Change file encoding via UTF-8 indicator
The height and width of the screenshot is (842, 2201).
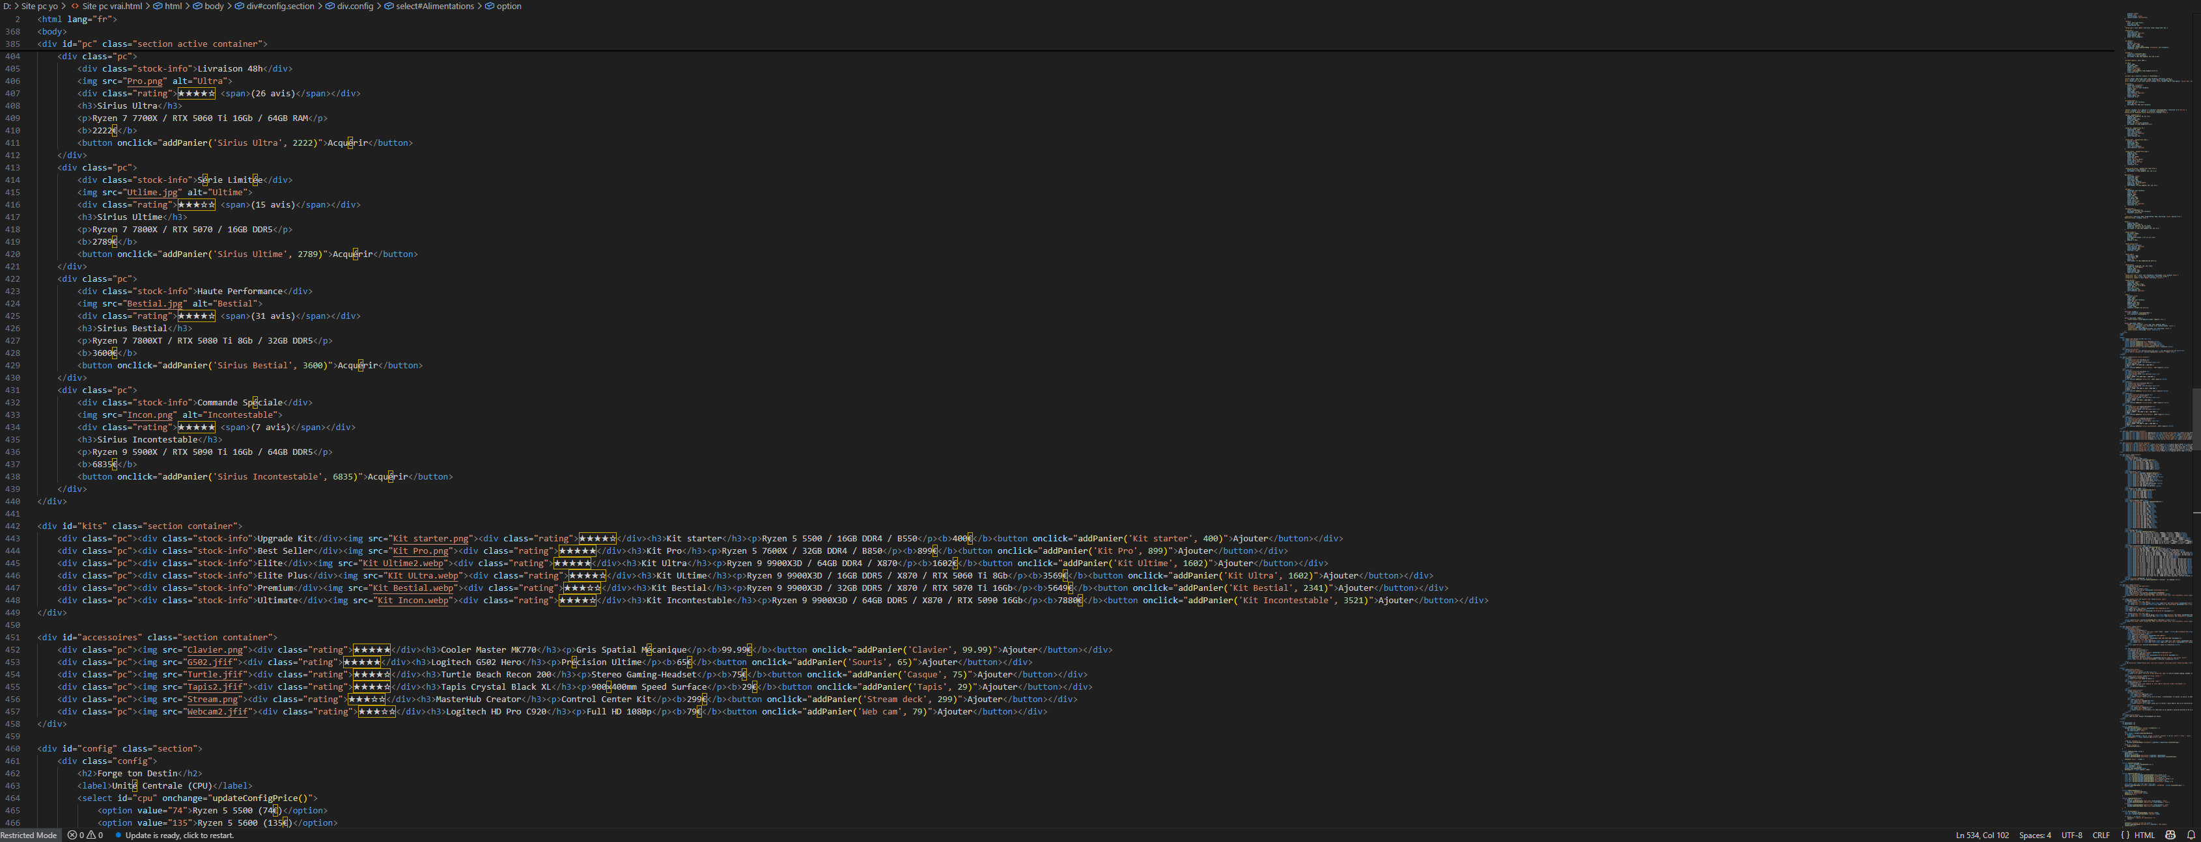coord(2071,835)
